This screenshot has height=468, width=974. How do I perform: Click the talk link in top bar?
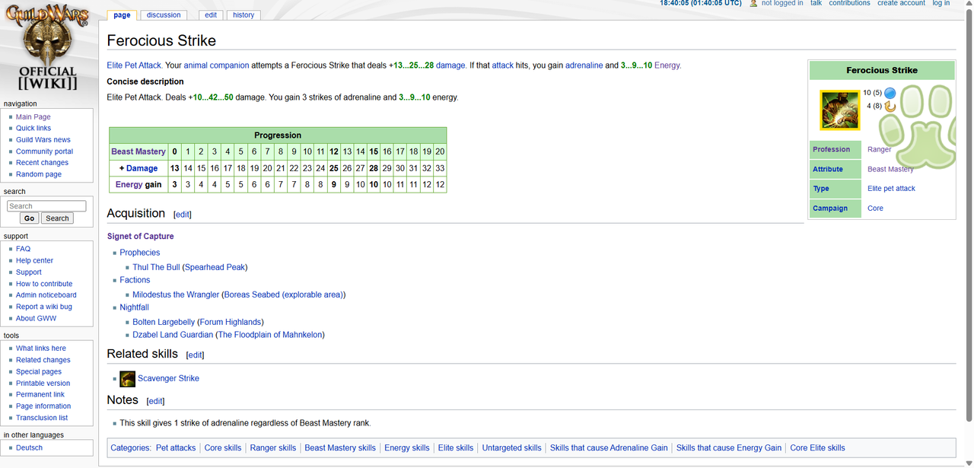pos(816,4)
